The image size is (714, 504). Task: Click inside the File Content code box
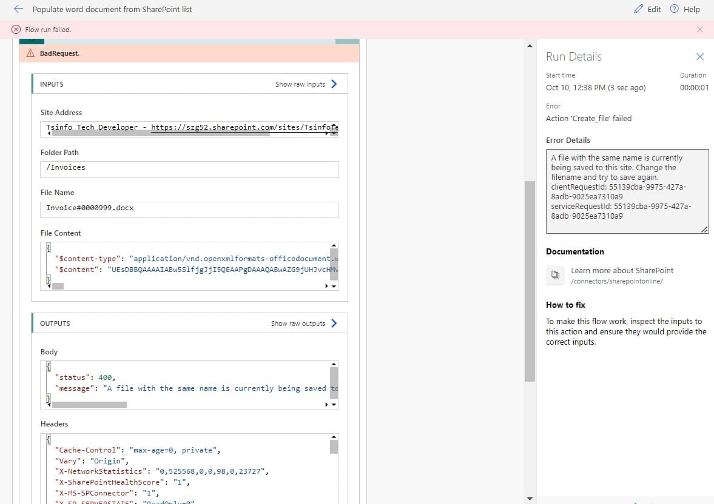click(x=189, y=266)
